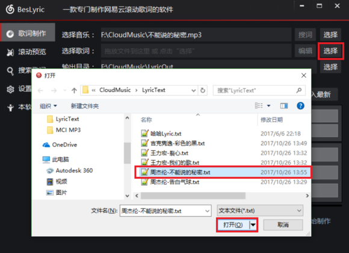Expand the address path dropdown arrow
Screen dimensions: 349x253
coord(193,90)
